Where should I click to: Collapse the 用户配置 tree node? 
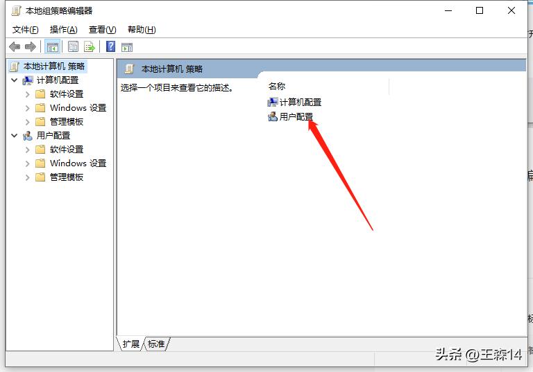[x=15, y=135]
